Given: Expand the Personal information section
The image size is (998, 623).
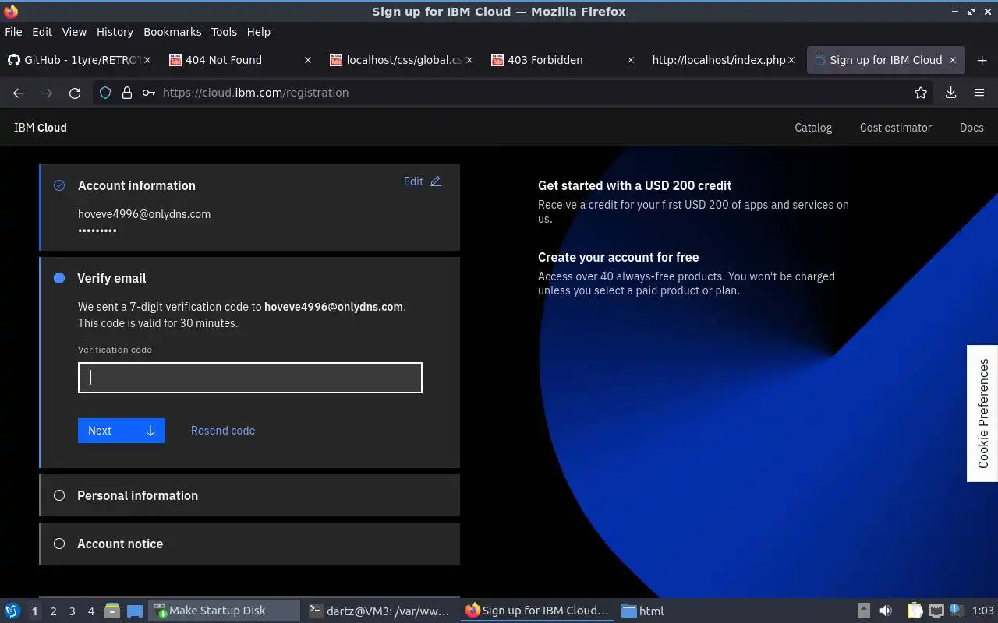Looking at the screenshot, I should tap(249, 495).
